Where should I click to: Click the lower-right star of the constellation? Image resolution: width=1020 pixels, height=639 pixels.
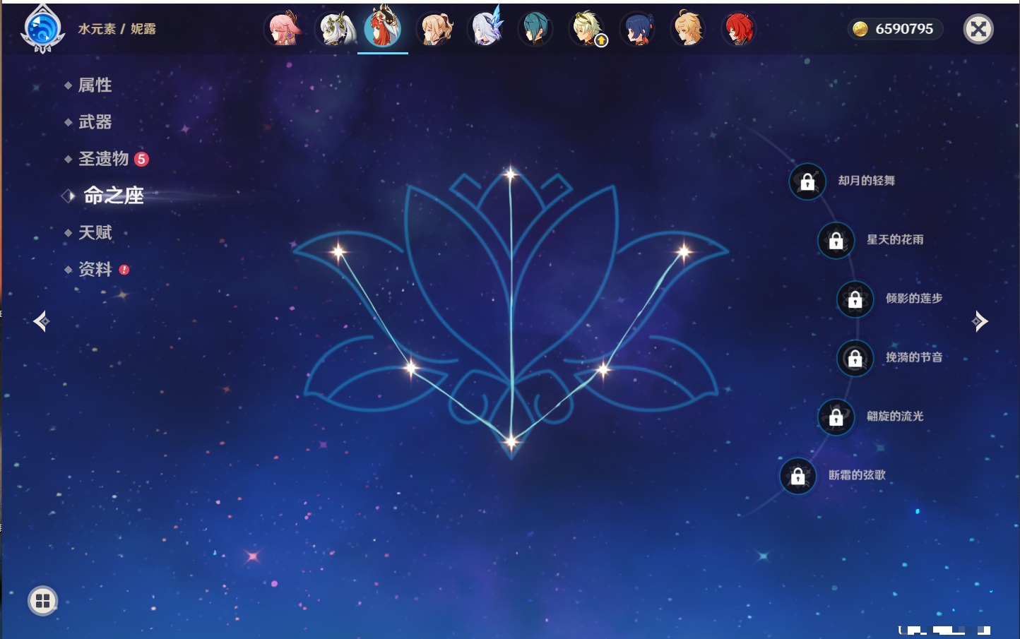click(x=603, y=369)
